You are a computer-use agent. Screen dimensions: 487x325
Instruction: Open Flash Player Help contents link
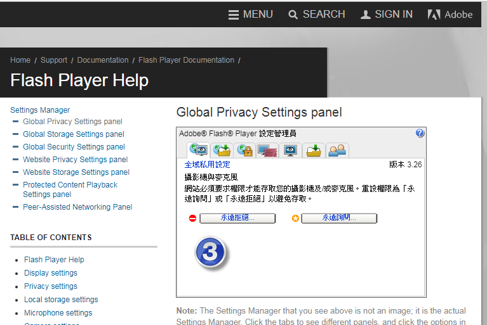(x=54, y=260)
